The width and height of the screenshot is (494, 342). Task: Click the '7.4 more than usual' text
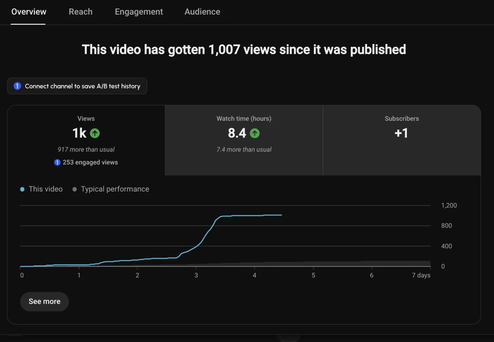[x=244, y=150]
